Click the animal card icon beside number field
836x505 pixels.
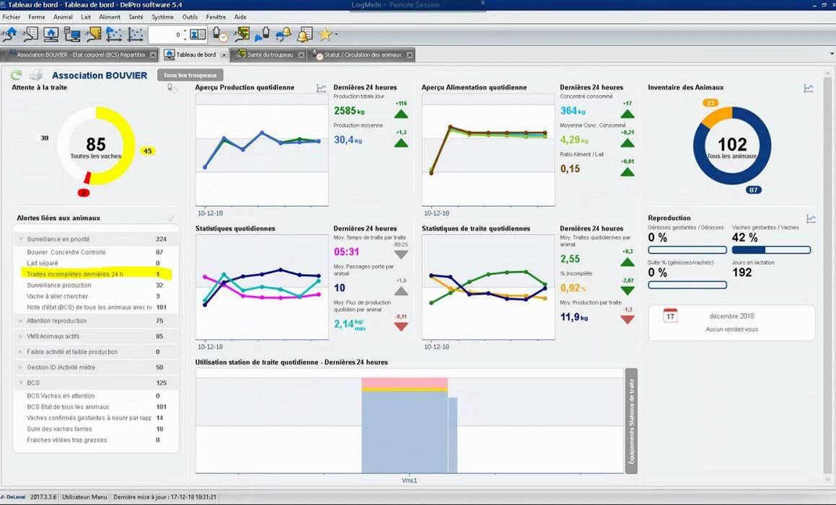coord(198,35)
